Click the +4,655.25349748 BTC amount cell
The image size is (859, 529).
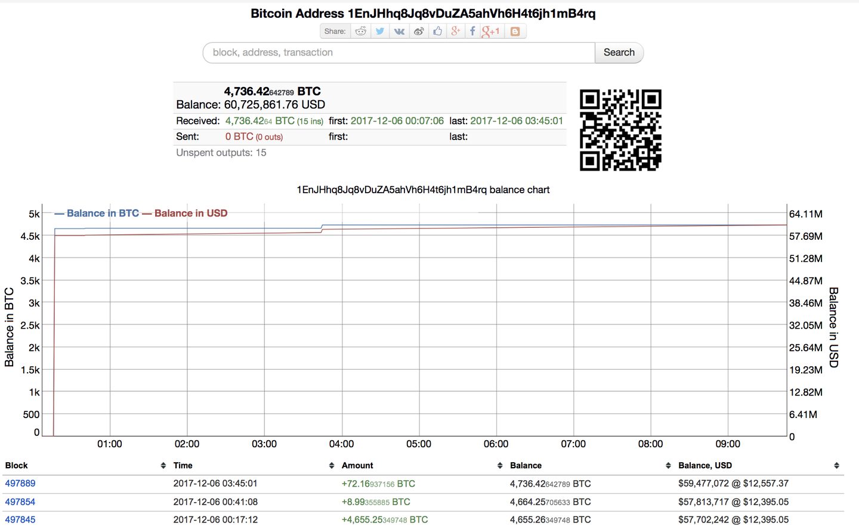(385, 520)
